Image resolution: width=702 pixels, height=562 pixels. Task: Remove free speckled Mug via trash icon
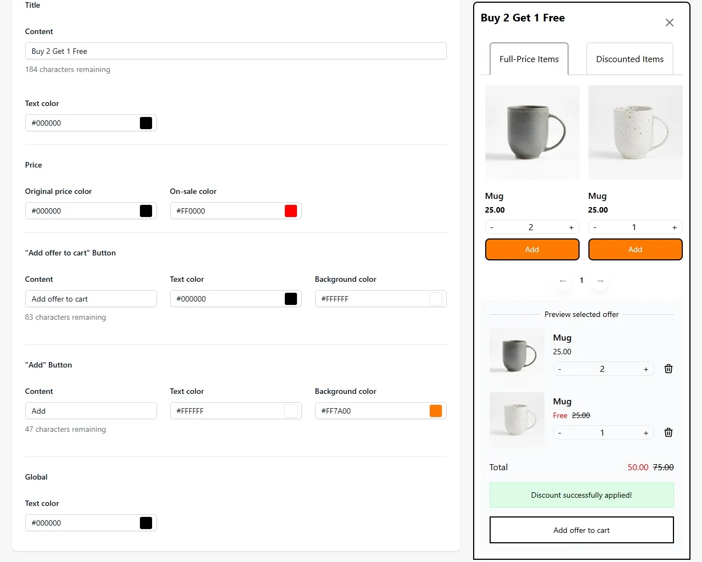click(x=669, y=432)
